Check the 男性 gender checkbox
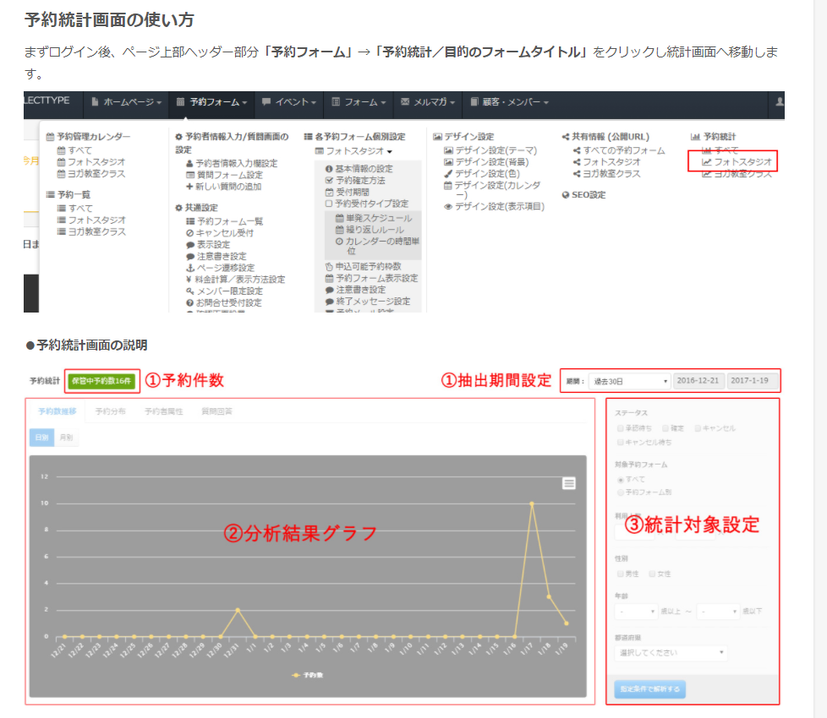The image size is (827, 718). click(x=619, y=572)
